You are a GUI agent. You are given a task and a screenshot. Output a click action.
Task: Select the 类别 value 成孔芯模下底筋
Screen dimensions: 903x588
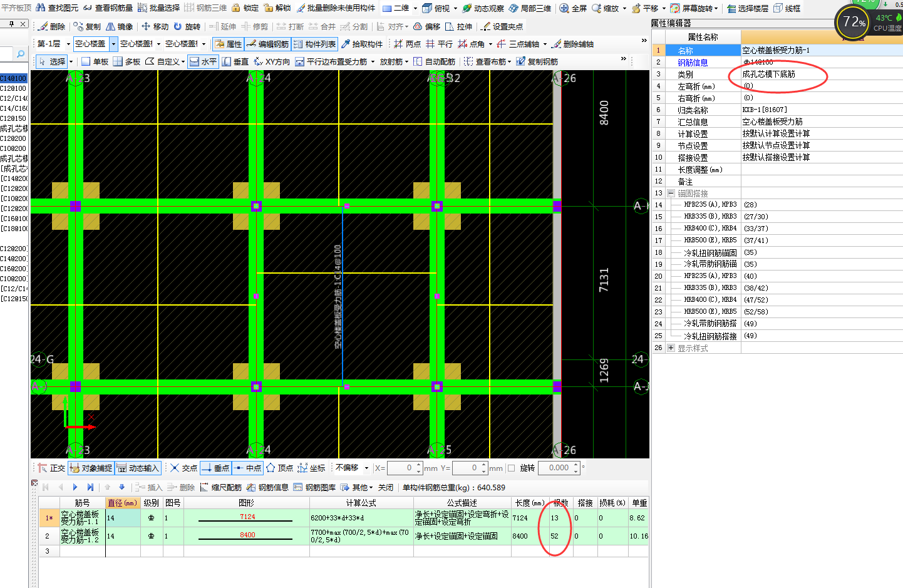click(x=768, y=74)
